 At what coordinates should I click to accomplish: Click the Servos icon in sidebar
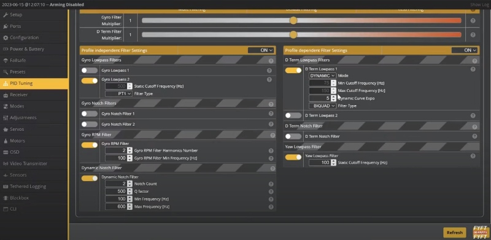point(6,129)
